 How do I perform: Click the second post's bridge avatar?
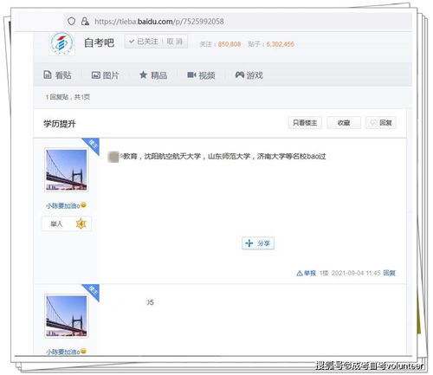tap(67, 316)
